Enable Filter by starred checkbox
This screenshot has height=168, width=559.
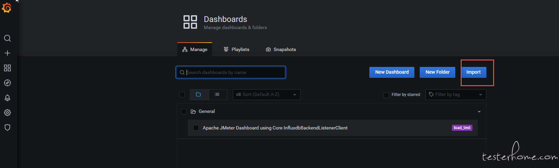pos(386,95)
